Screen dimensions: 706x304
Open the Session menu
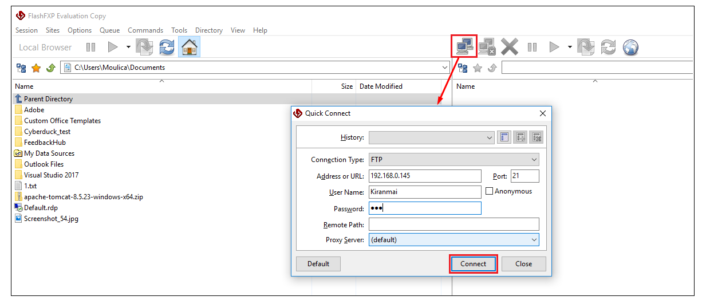[26, 30]
